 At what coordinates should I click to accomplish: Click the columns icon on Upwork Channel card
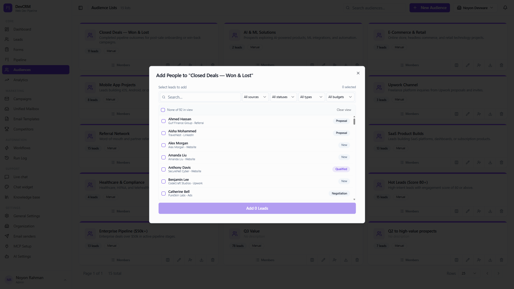[x=456, y=114]
